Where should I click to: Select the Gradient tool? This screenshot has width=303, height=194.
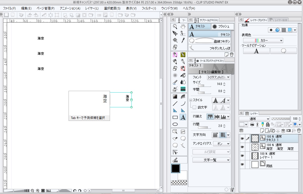pyautogui.click(x=175, y=96)
